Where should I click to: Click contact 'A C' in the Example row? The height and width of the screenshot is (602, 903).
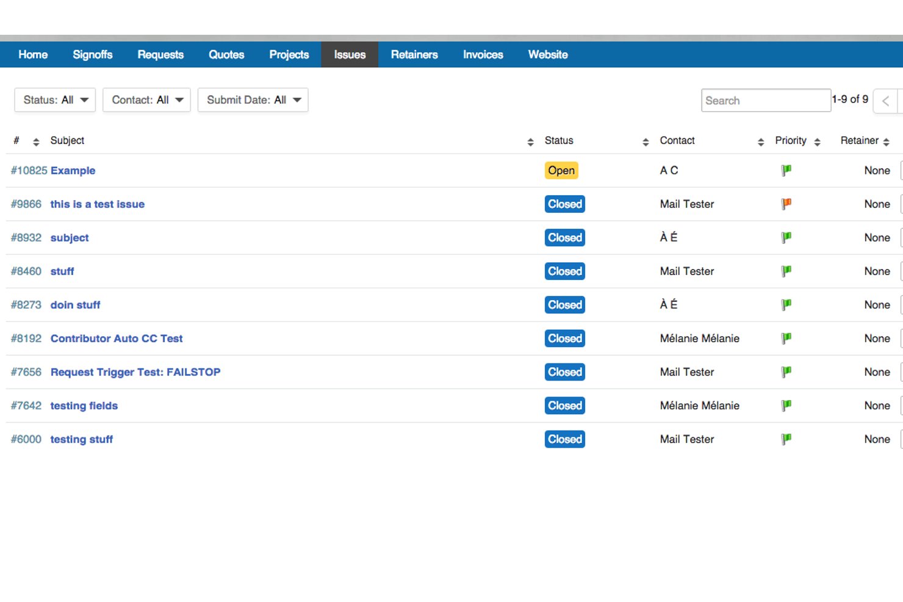669,170
